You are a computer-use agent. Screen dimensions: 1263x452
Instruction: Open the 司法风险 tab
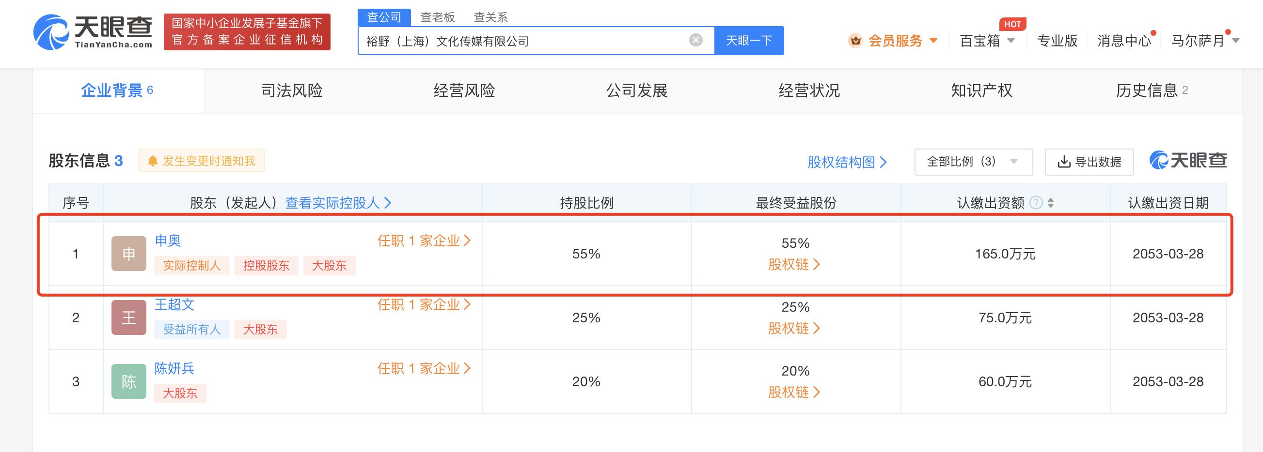(x=292, y=90)
